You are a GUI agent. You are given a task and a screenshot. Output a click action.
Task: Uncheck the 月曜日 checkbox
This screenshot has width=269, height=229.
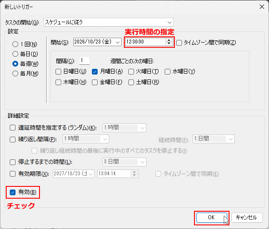point(95,72)
